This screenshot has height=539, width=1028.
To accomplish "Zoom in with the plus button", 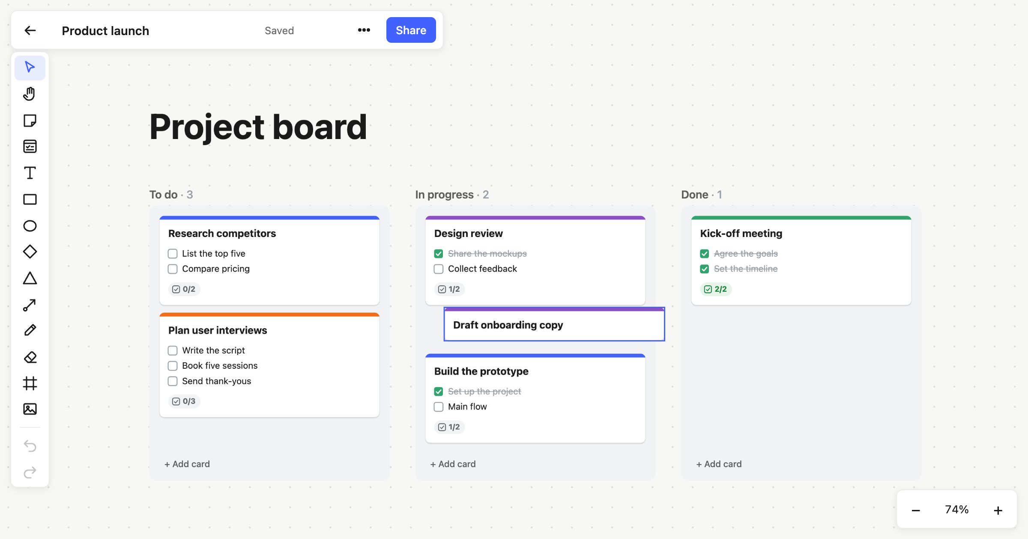I will click(x=998, y=510).
